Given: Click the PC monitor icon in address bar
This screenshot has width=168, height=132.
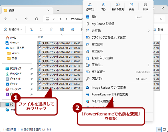Looking at the screenshot, I should (47, 19).
